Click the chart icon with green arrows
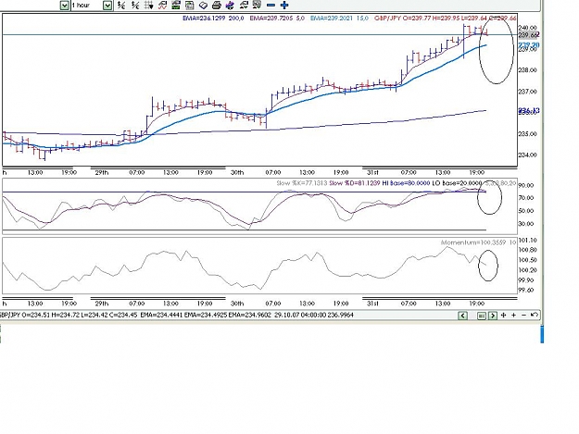 pyautogui.click(x=244, y=6)
